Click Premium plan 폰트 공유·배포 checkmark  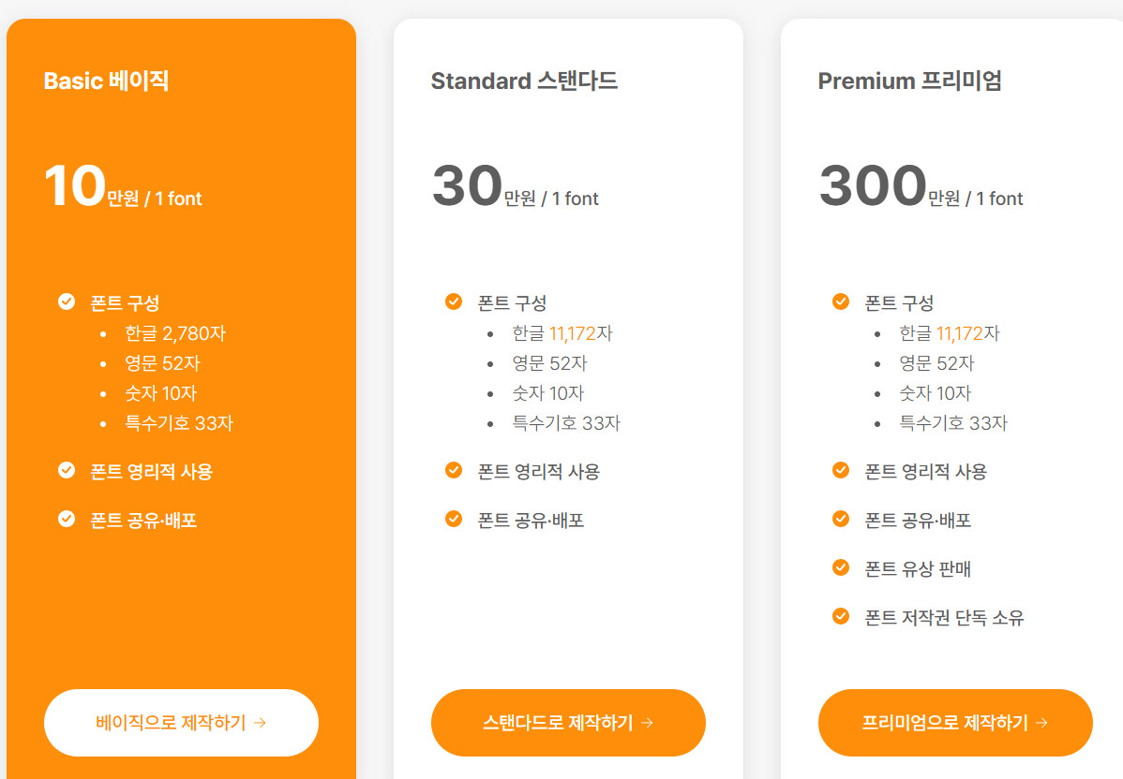[x=841, y=519]
